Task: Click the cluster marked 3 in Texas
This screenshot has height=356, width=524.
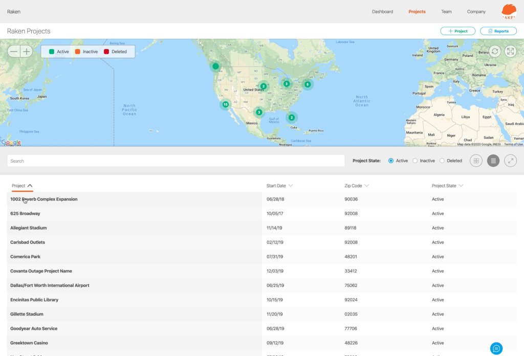Action: click(258, 112)
